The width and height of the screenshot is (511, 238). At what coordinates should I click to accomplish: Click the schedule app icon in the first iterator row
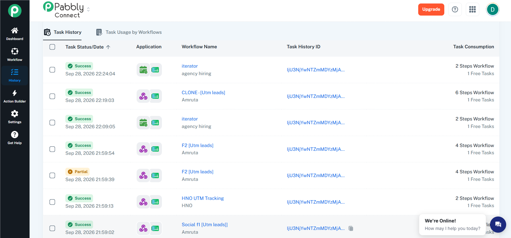(x=143, y=70)
